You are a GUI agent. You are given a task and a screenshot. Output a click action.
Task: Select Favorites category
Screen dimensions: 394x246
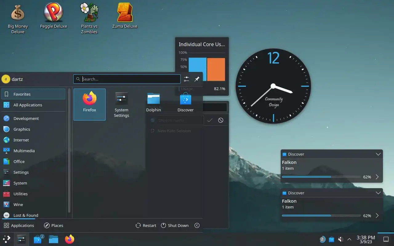tap(33, 94)
